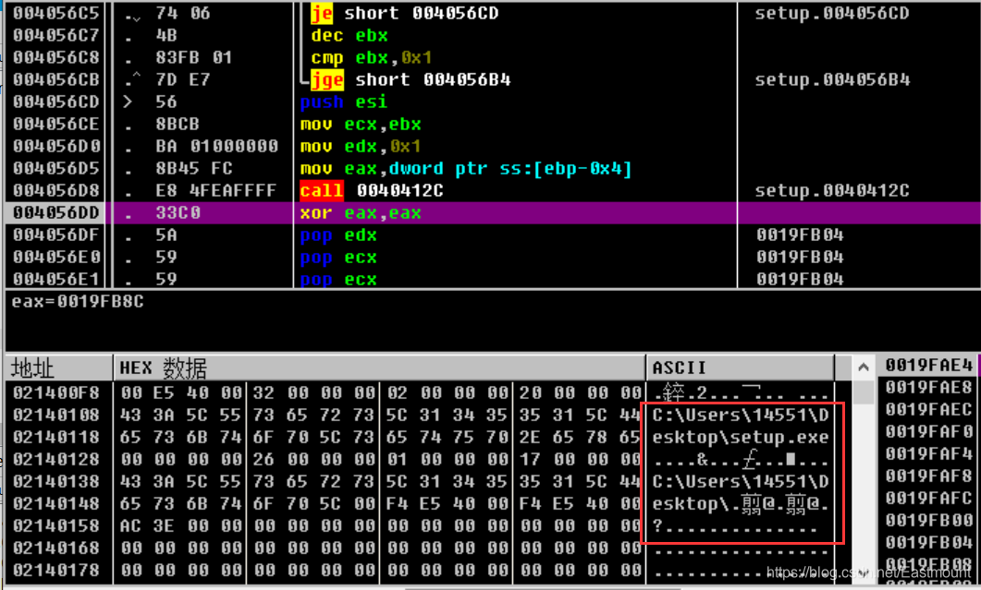The width and height of the screenshot is (981, 590).
Task: Select dump row address 02140168
Action: [x=55, y=548]
